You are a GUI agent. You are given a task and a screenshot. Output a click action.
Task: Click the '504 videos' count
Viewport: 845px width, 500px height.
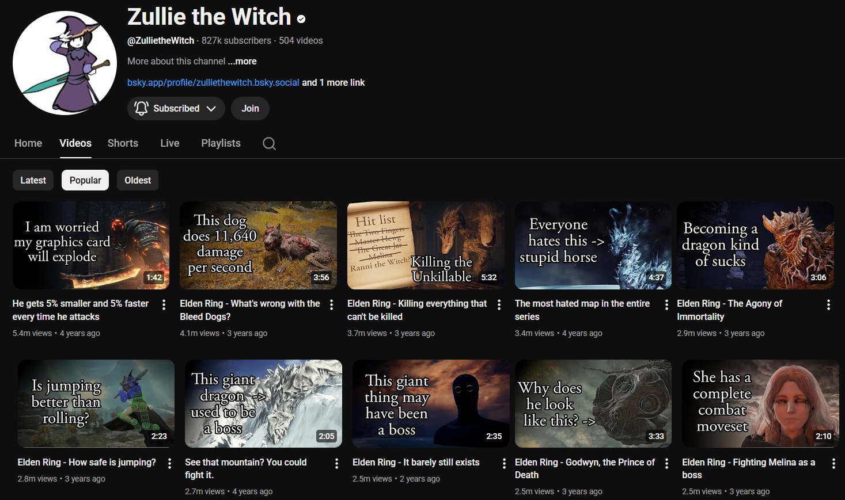click(301, 40)
